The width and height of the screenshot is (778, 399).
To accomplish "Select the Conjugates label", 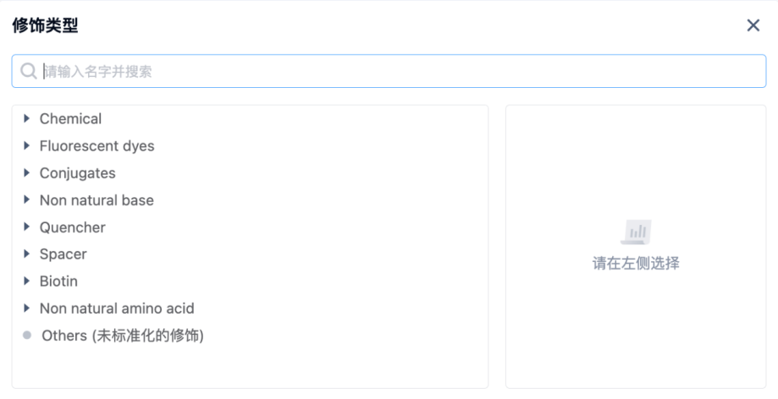I will point(77,173).
